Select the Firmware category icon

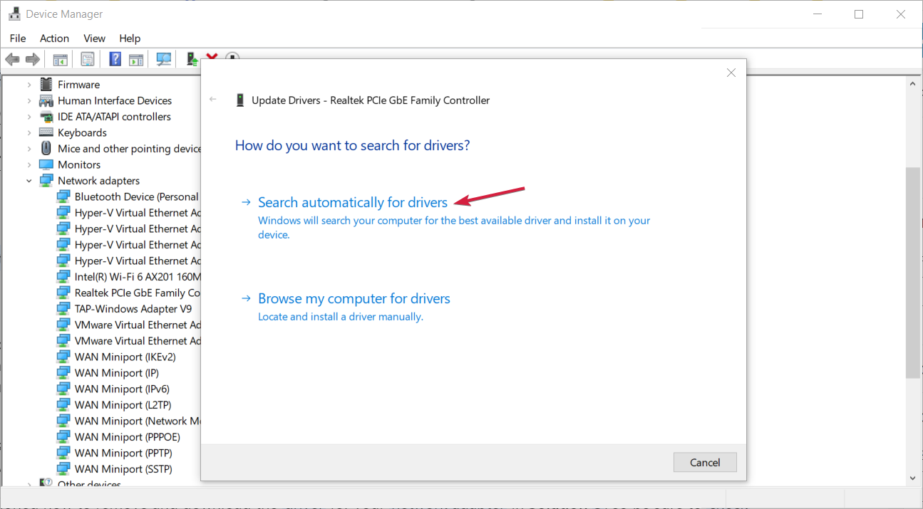[46, 84]
